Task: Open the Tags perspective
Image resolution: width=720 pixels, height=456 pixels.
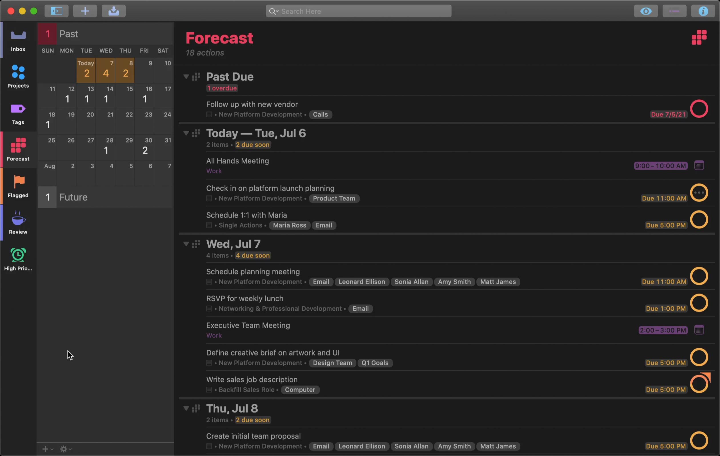Action: click(x=18, y=114)
